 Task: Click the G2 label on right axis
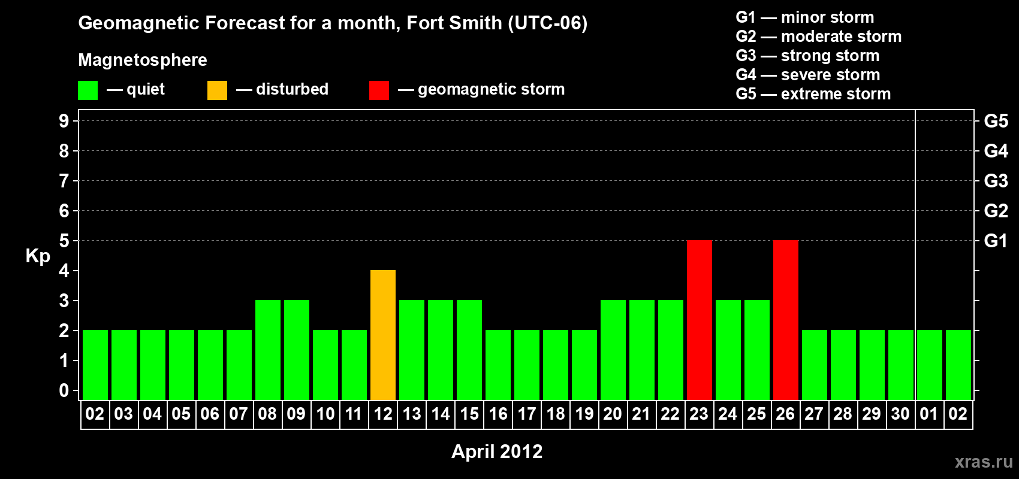click(x=996, y=211)
